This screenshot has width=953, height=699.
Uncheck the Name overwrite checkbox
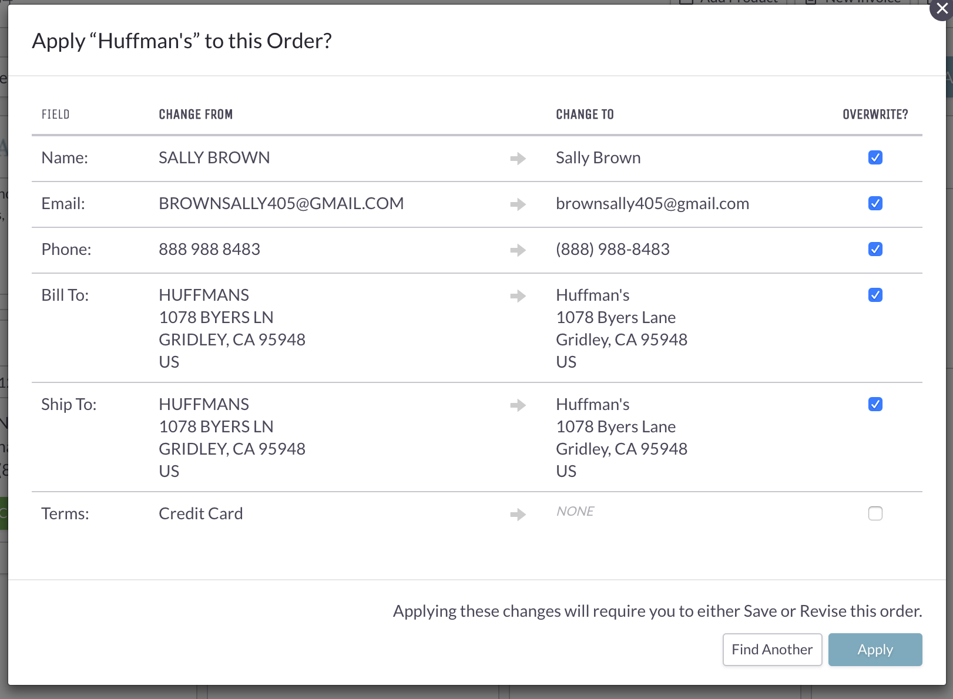point(875,157)
